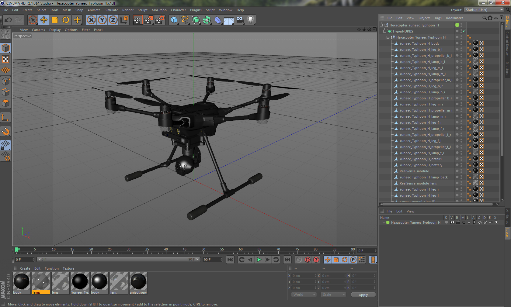Open the Scale coordinate mode dropdown

pos(333,295)
